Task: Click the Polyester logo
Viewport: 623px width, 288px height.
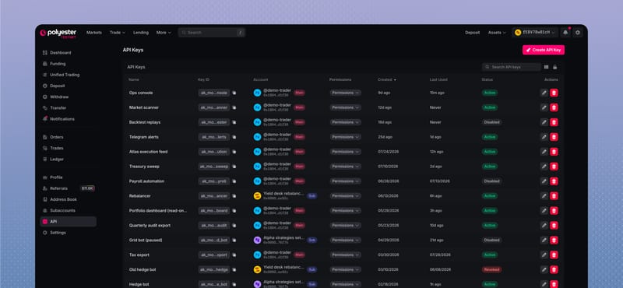Action: [58, 33]
